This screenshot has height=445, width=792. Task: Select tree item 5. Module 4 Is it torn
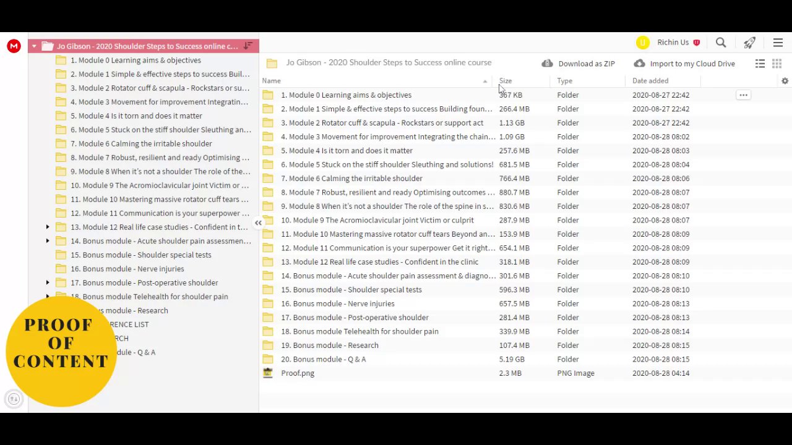point(136,116)
